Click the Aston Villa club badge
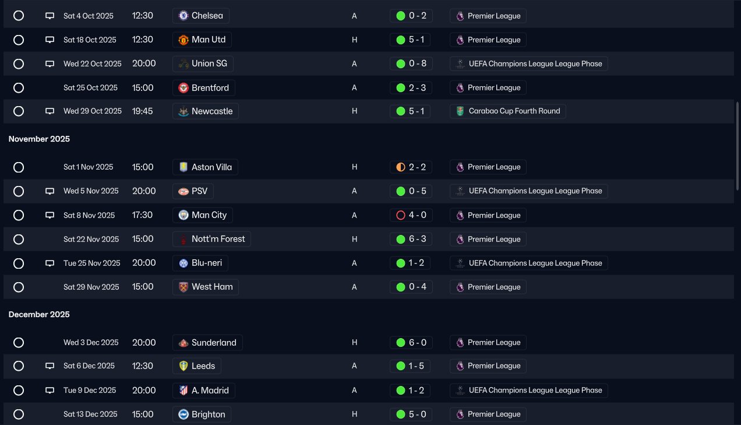The width and height of the screenshot is (741, 425). pyautogui.click(x=184, y=167)
